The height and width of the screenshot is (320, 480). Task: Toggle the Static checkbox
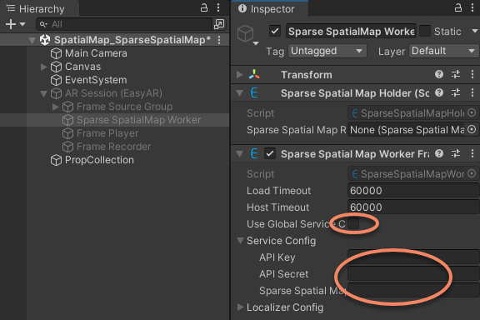[x=425, y=31]
